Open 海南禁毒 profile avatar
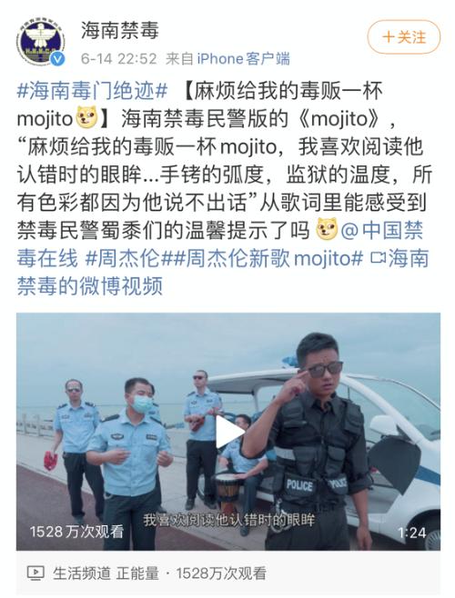Viewport: 455px width, 598px height. click(x=41, y=43)
